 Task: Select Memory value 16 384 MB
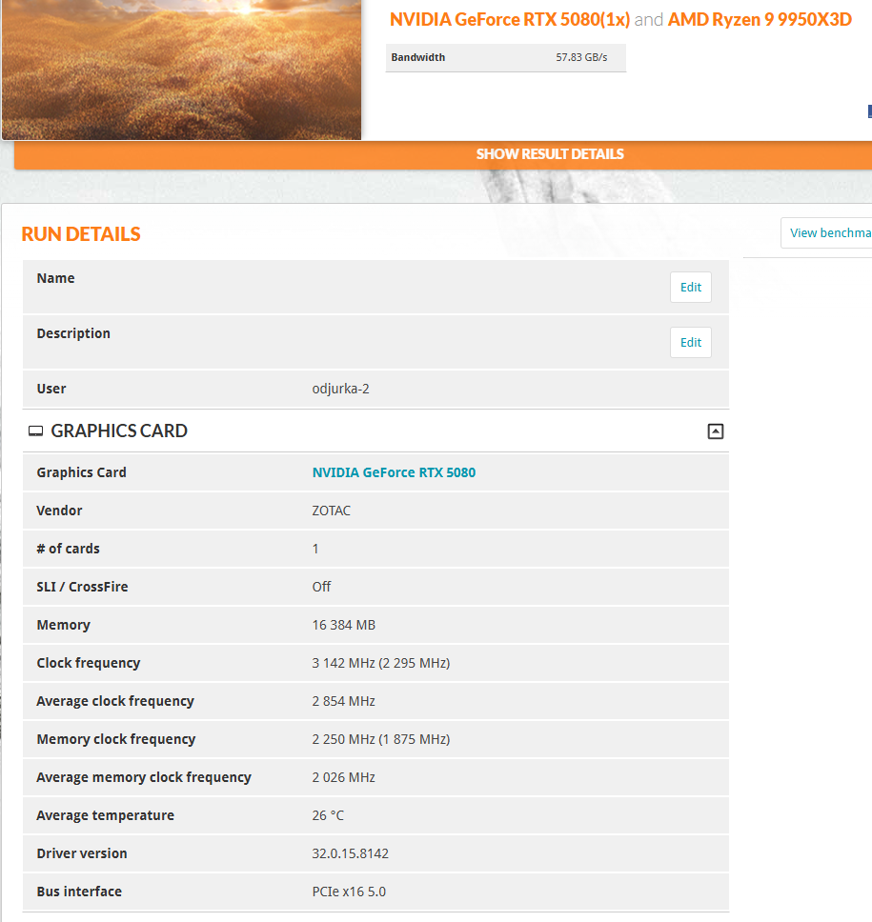pos(344,625)
